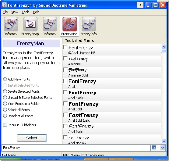Click the font size value 16 field

(x=155, y=148)
